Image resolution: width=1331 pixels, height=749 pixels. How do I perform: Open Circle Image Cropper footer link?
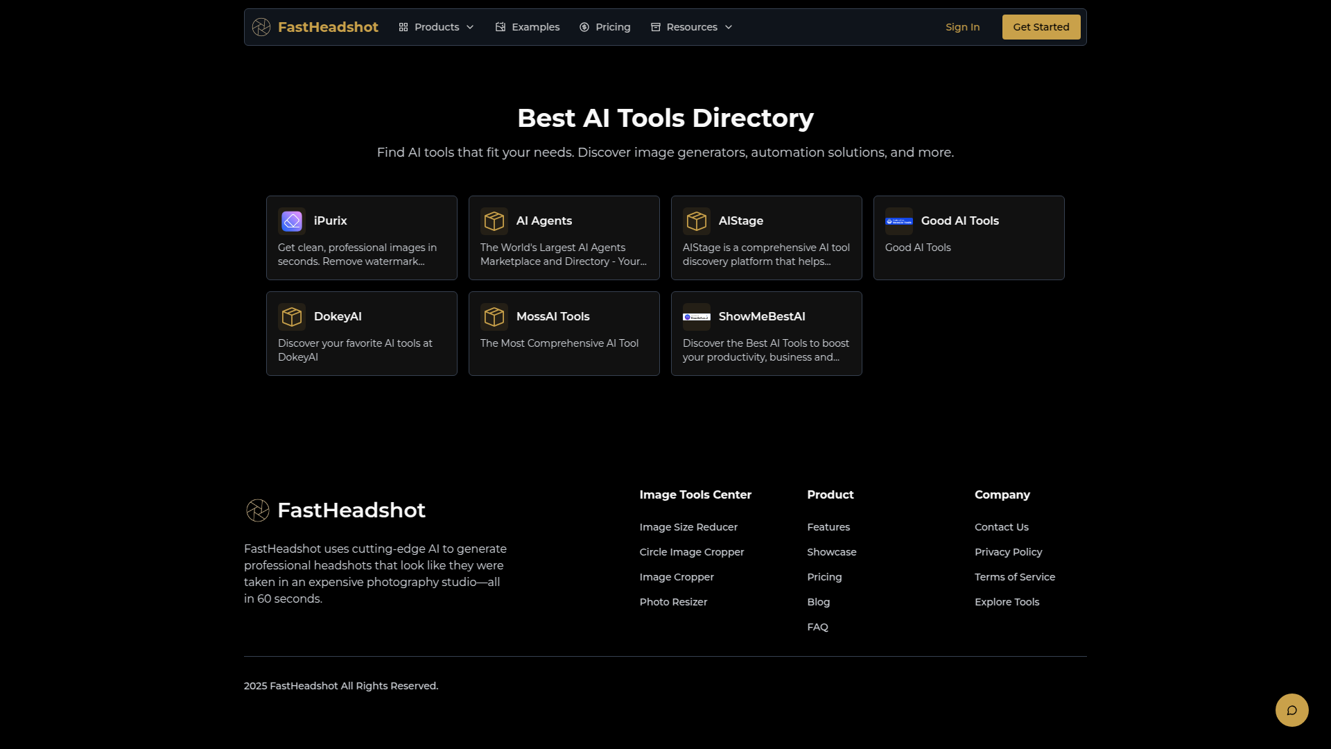click(691, 552)
